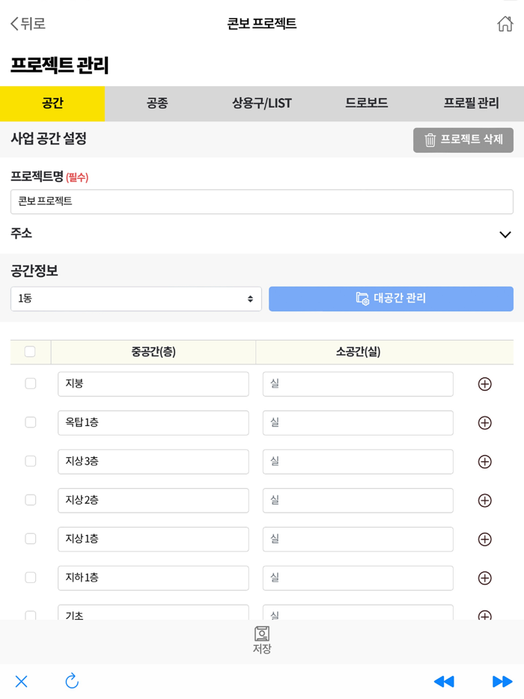The height and width of the screenshot is (699, 524).
Task: Click the 프로젝트명 text input field
Action: [x=261, y=201]
